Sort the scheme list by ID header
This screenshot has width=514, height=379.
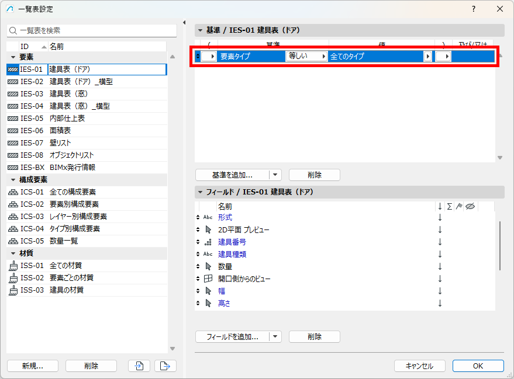tap(33, 47)
